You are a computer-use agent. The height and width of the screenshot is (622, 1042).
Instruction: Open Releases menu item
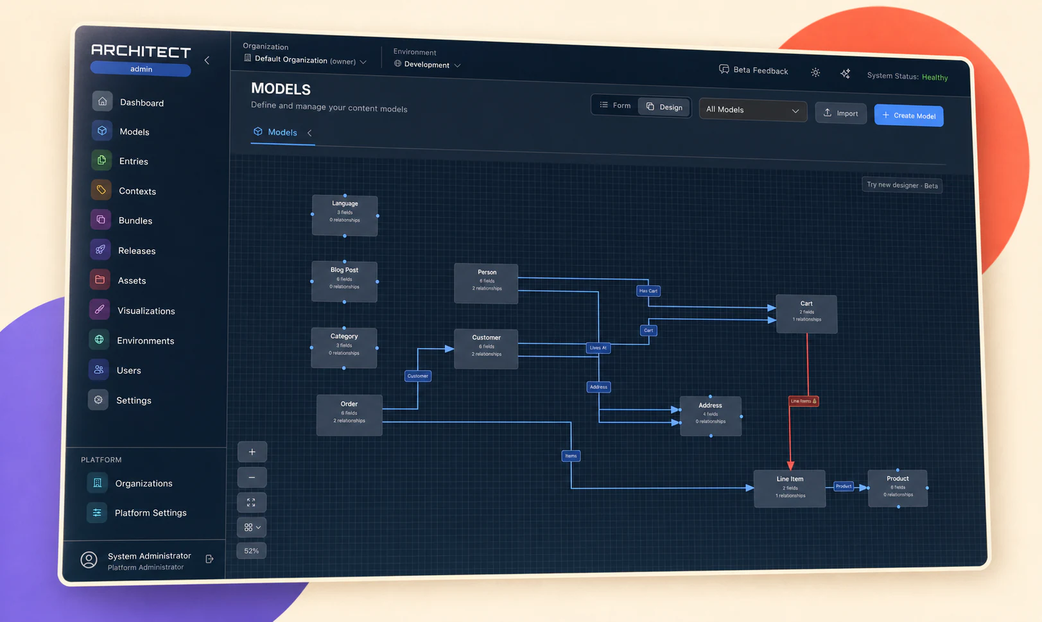pos(137,250)
